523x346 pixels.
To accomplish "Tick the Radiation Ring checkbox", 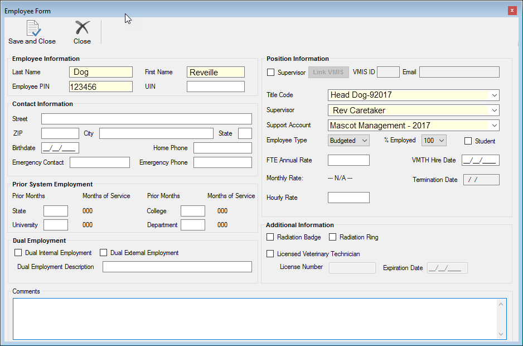I will [332, 237].
